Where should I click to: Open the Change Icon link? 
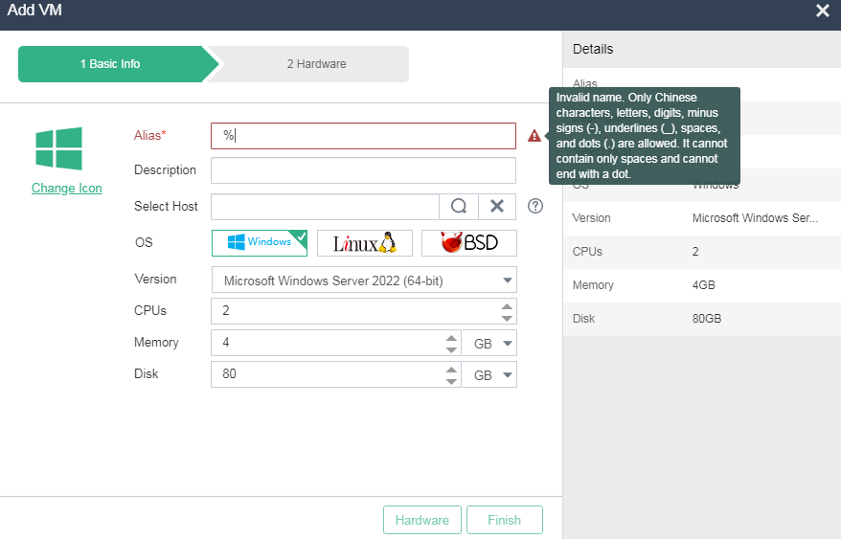click(x=66, y=189)
